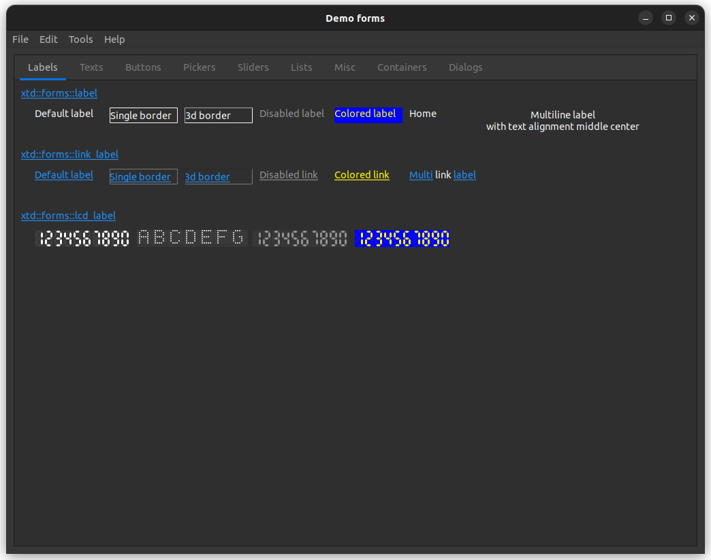Open the File menu
Screen dimensions: 711x560
click(20, 39)
